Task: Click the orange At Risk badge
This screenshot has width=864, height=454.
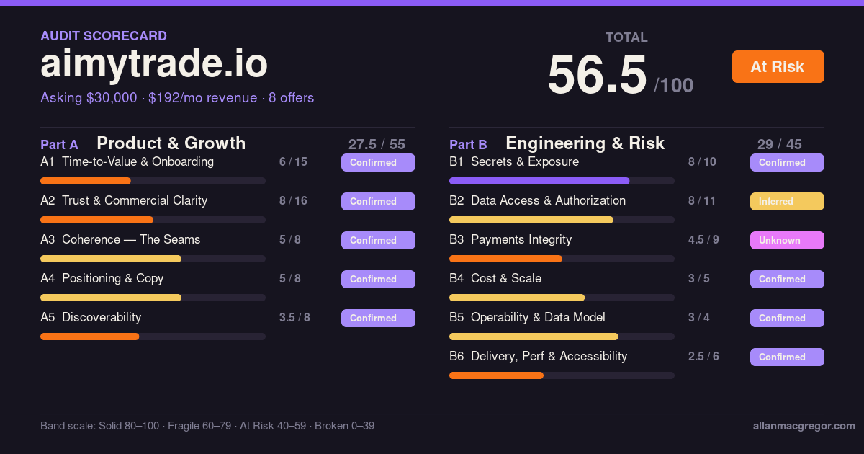Action: coord(778,66)
